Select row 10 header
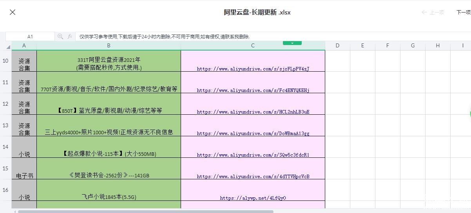This screenshot has width=471, height=213. pos(5,61)
